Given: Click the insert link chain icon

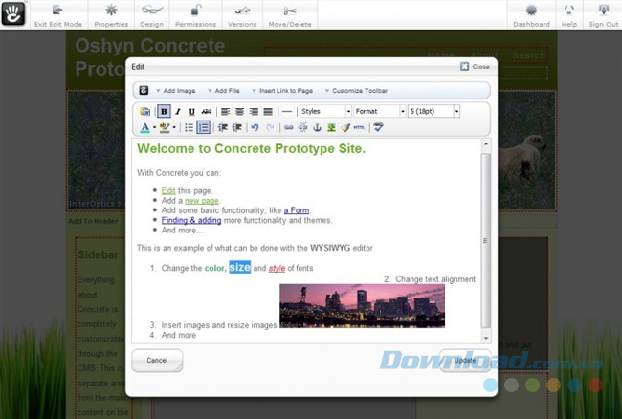Looking at the screenshot, I should pos(288,127).
